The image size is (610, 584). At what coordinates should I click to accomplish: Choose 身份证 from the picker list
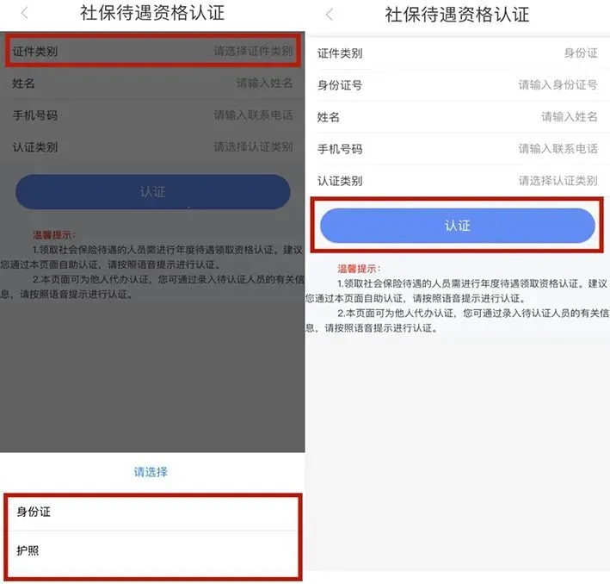(x=152, y=512)
